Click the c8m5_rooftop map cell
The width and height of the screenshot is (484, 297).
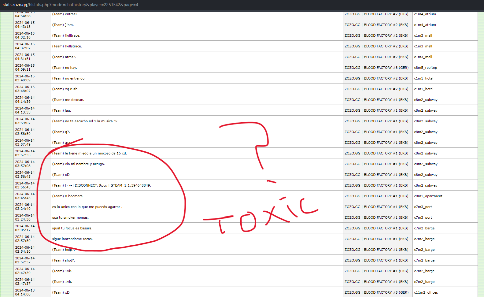coord(425,68)
